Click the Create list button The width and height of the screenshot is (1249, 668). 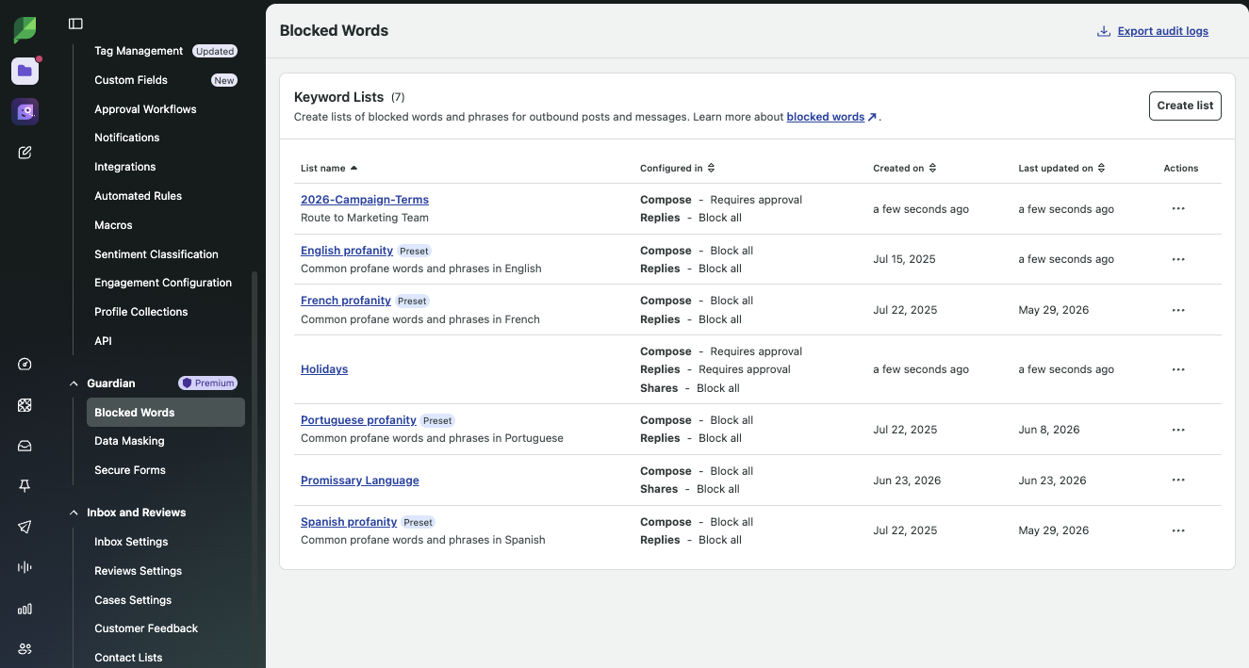(x=1185, y=106)
